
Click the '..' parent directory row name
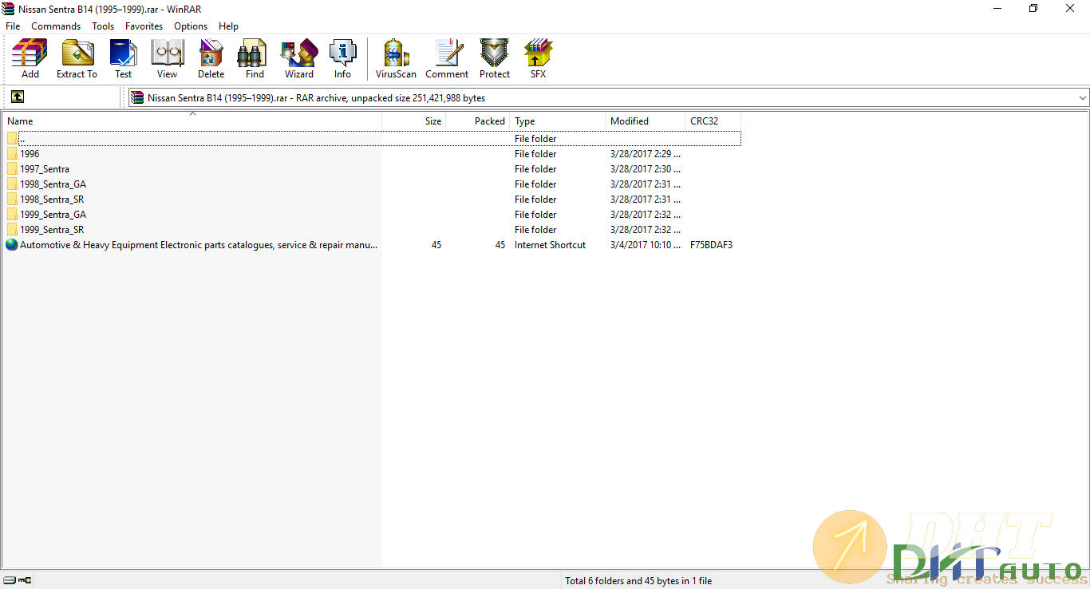click(x=22, y=139)
